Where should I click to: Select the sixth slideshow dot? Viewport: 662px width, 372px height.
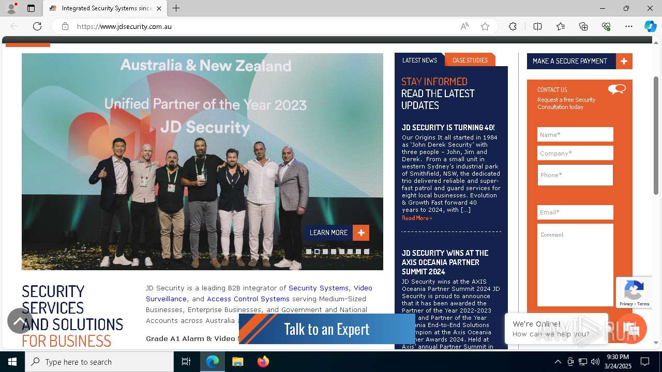pyautogui.click(x=350, y=252)
